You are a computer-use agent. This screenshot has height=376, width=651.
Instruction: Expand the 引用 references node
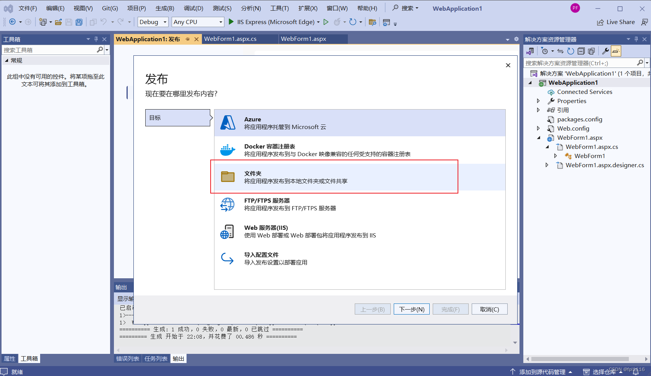(x=538, y=110)
